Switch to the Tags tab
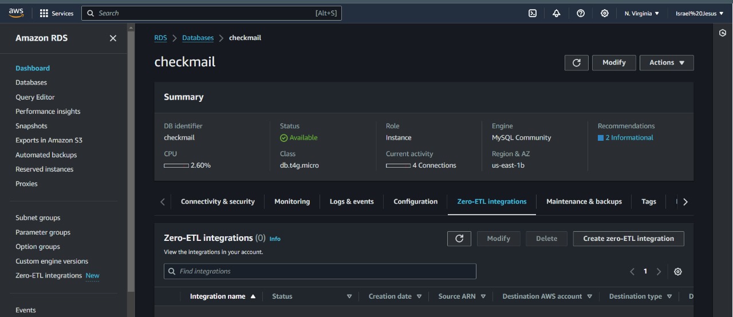The image size is (733, 317). click(x=649, y=201)
